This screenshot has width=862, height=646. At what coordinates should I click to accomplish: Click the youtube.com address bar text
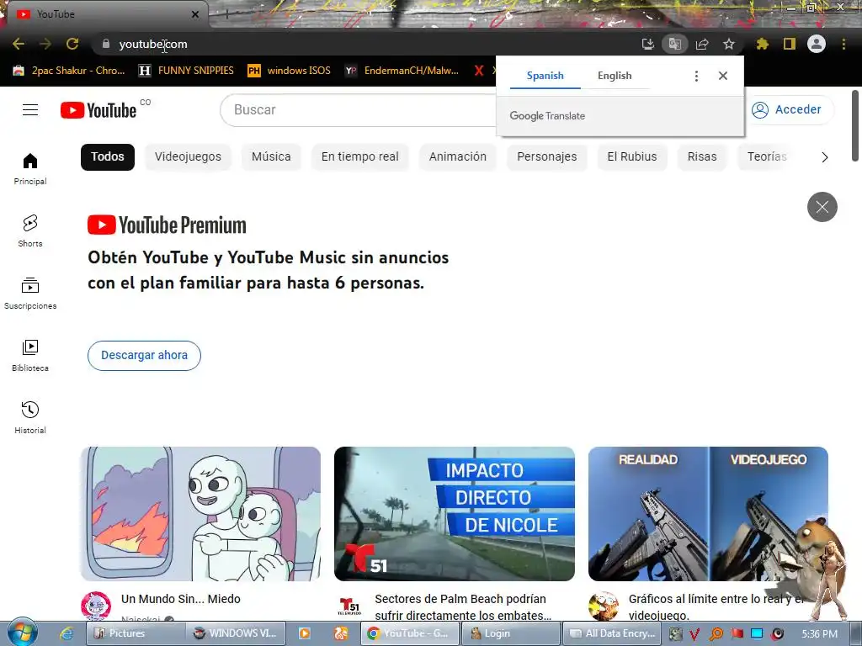click(153, 44)
